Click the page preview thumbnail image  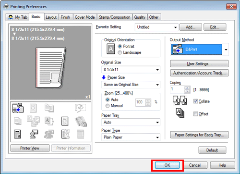(51, 68)
